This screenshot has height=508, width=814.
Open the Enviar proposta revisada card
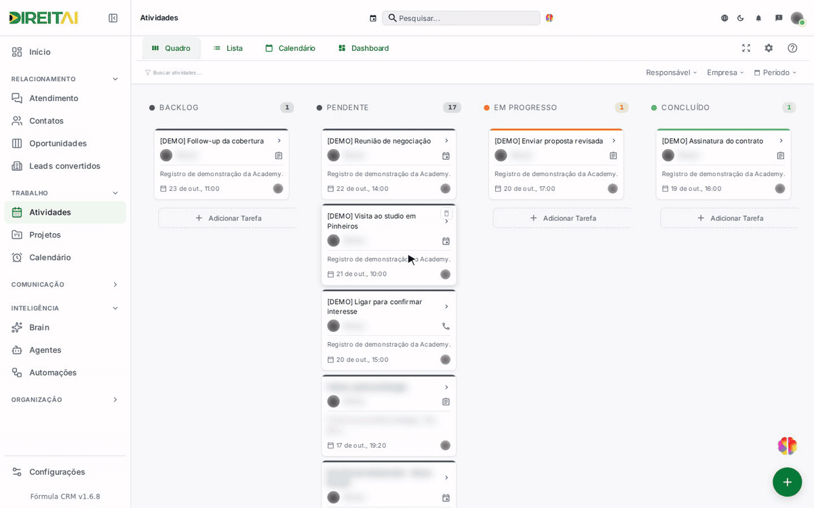[556, 164]
